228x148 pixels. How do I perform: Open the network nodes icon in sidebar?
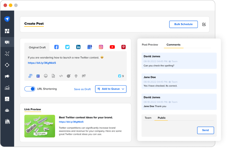click(x=7, y=54)
